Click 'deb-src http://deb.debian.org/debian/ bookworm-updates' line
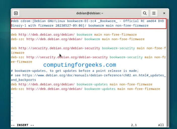Screen dimensions: 177x129 [85, 89]
